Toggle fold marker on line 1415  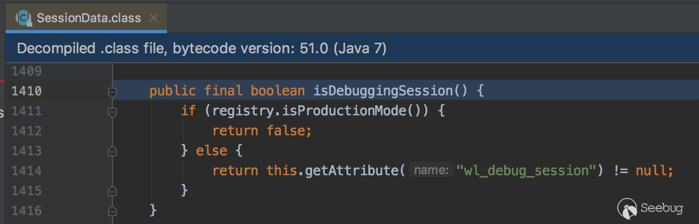click(112, 191)
